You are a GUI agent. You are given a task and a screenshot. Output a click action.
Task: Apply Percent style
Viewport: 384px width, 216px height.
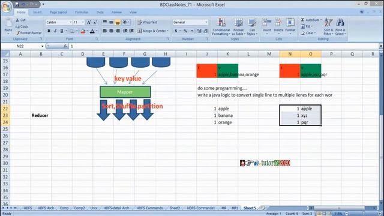point(185,31)
